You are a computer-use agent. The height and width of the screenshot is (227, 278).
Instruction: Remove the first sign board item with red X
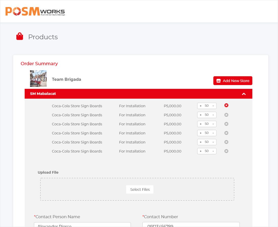click(226, 105)
